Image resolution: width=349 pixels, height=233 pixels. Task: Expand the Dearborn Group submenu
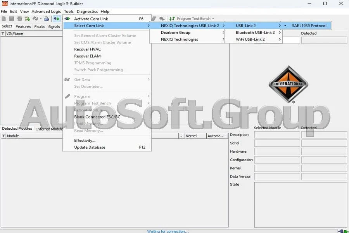click(187, 33)
